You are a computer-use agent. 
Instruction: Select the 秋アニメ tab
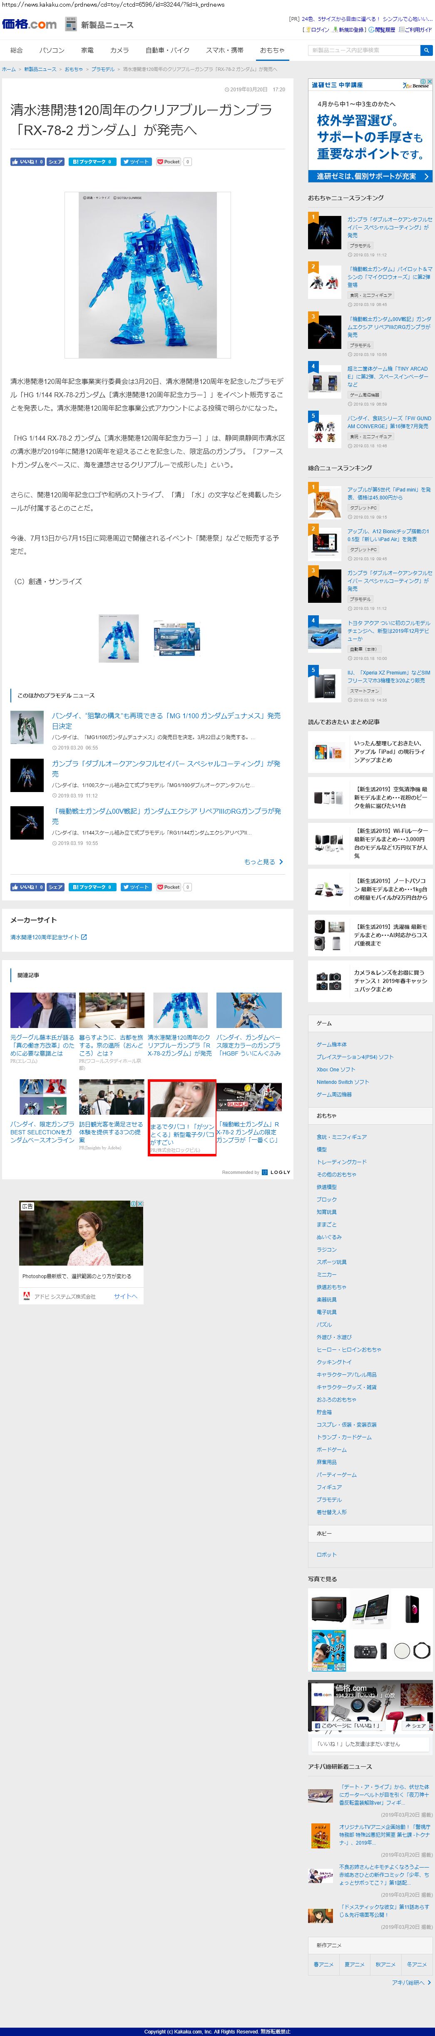(x=385, y=1964)
